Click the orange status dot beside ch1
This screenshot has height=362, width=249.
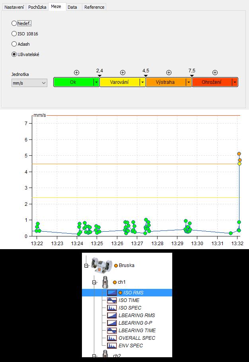point(115,282)
